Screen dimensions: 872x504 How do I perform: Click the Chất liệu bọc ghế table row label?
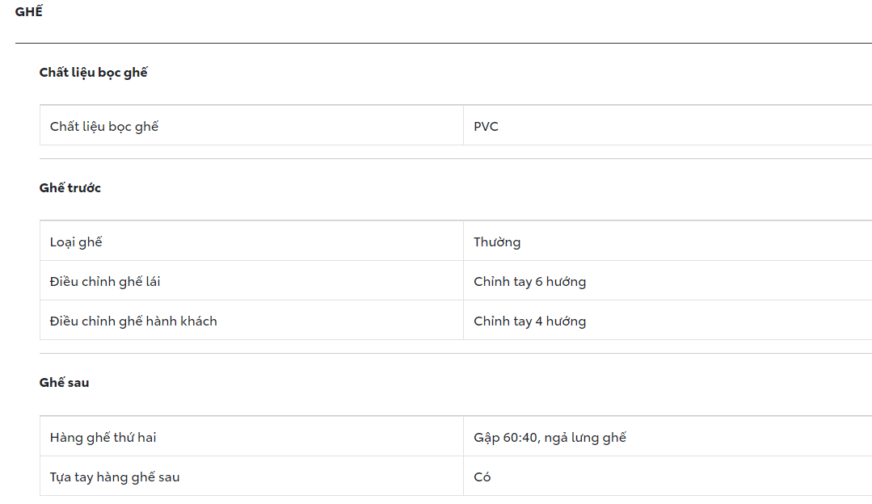point(104,127)
